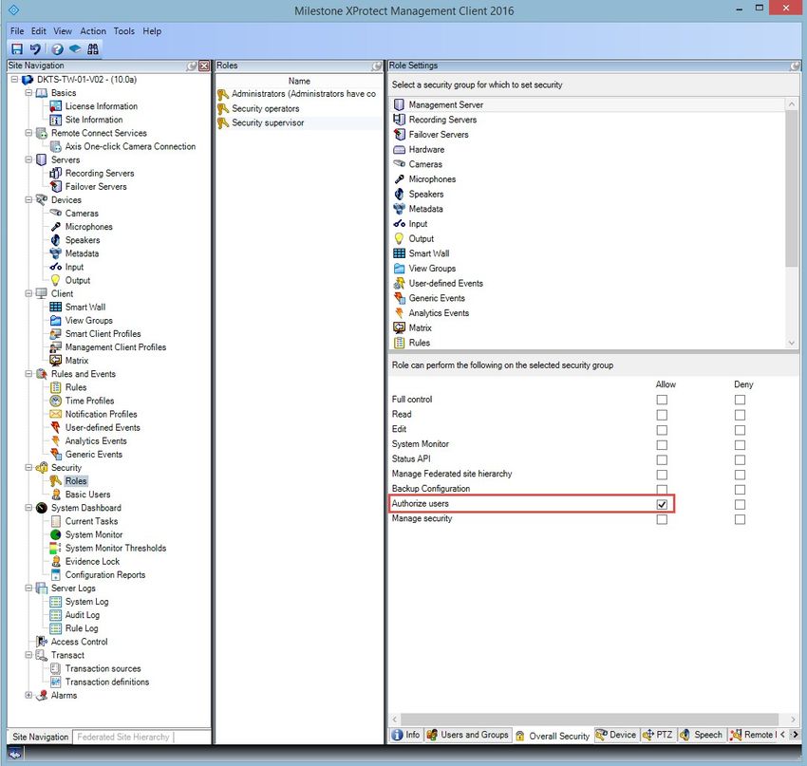Allow Manage security permission

tap(662, 519)
